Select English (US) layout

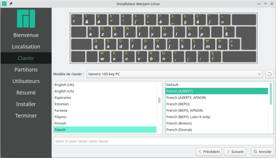click(x=105, y=91)
